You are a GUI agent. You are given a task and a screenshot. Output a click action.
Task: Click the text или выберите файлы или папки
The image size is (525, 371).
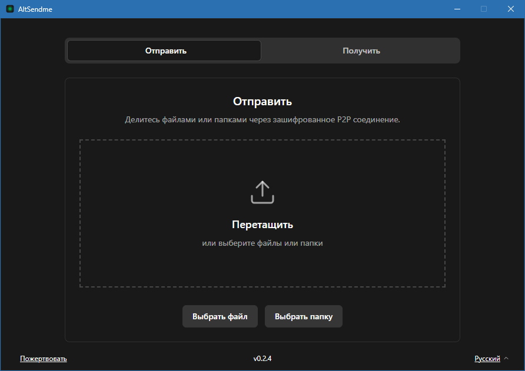click(x=262, y=243)
